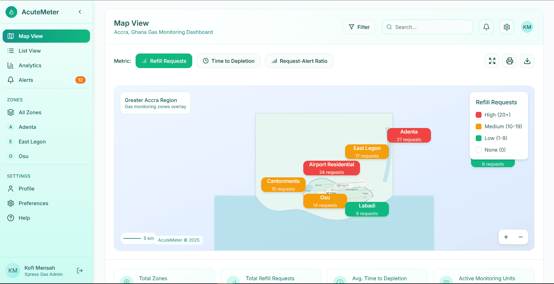The width and height of the screenshot is (554, 284).
Task: Select Refill Requests metric
Action: point(164,61)
